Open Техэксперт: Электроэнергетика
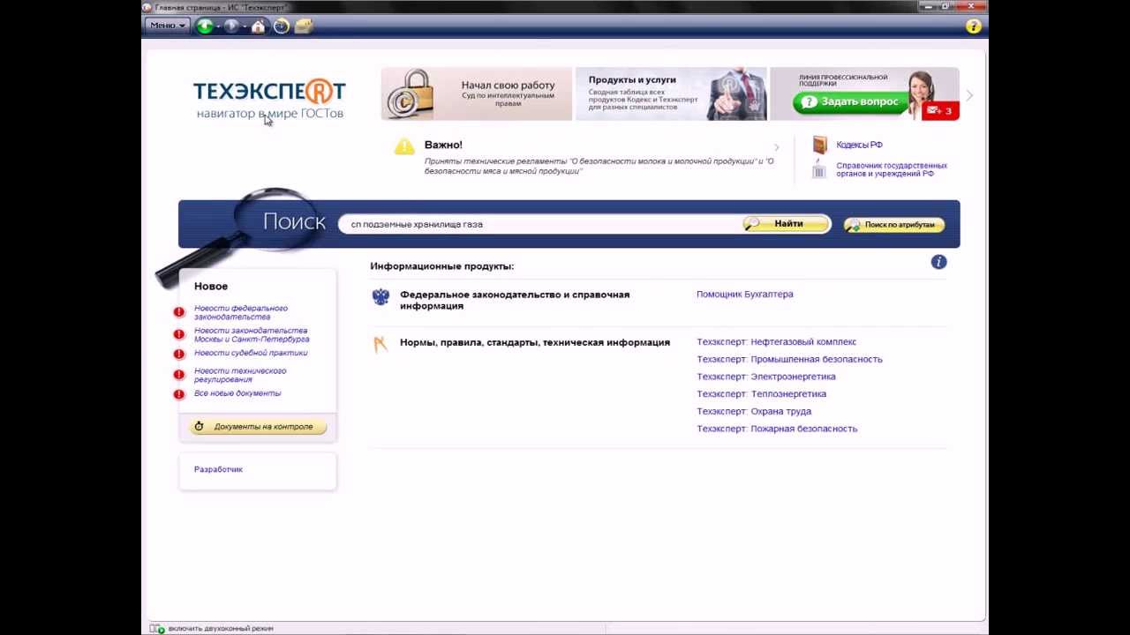Viewport: 1130px width, 635px height. click(x=765, y=377)
